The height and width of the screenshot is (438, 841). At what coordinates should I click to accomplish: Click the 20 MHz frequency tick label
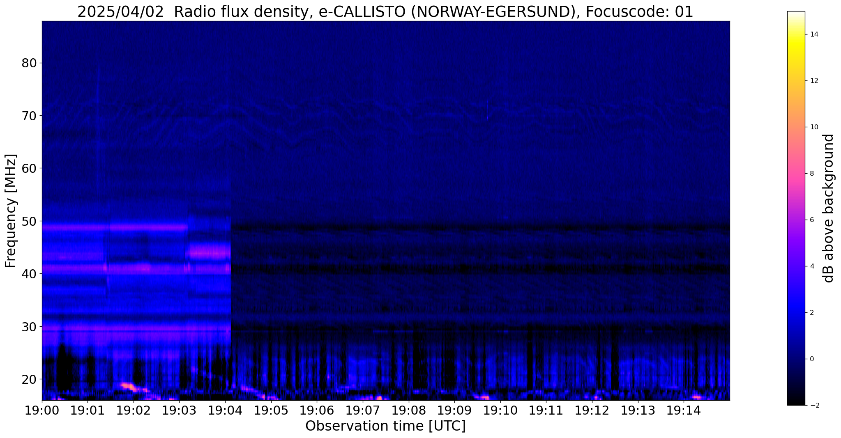tap(29, 379)
